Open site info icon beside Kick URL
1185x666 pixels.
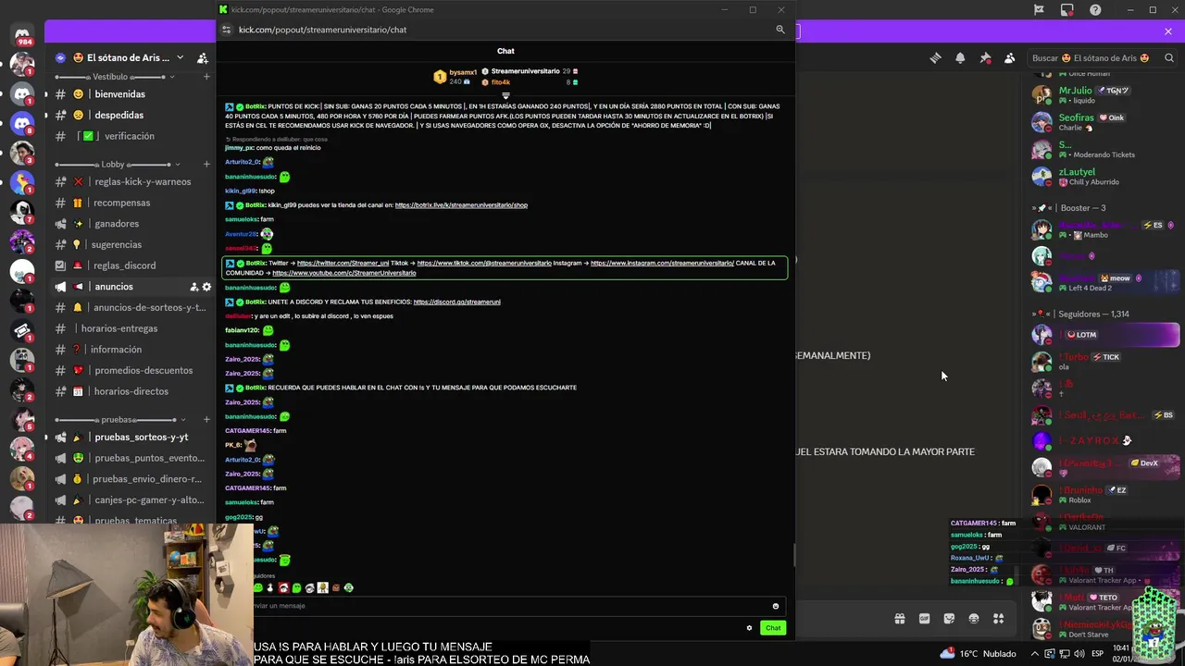click(x=226, y=30)
